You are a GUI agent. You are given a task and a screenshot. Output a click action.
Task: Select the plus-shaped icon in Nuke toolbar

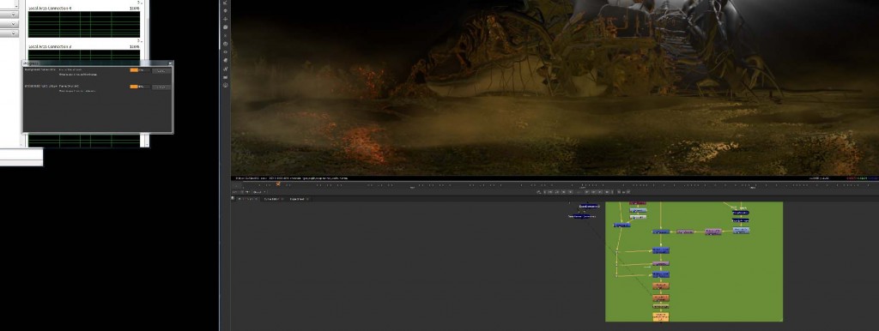[x=226, y=19]
